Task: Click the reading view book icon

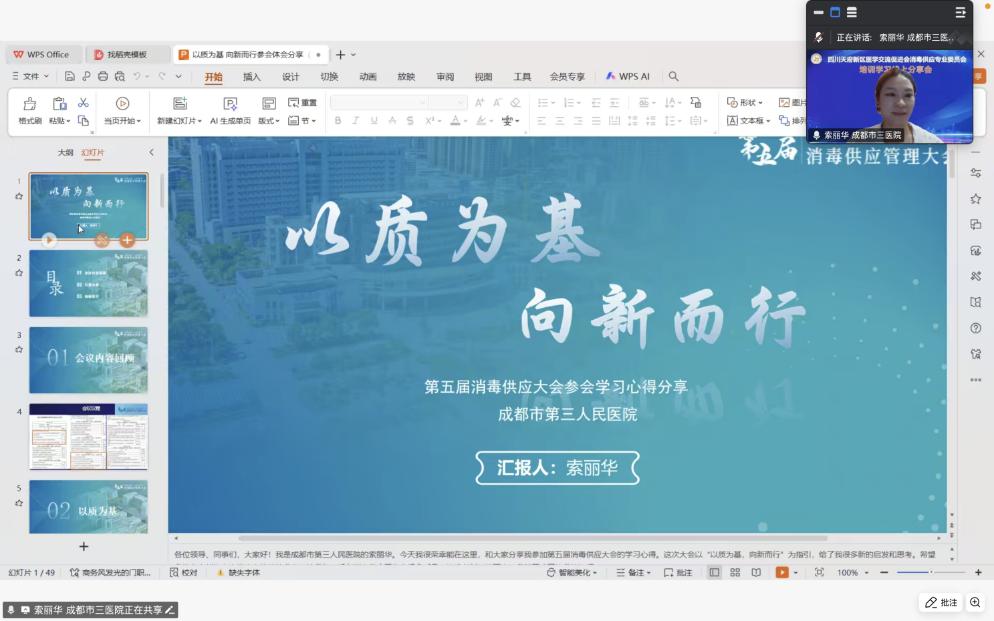Action: pos(756,573)
